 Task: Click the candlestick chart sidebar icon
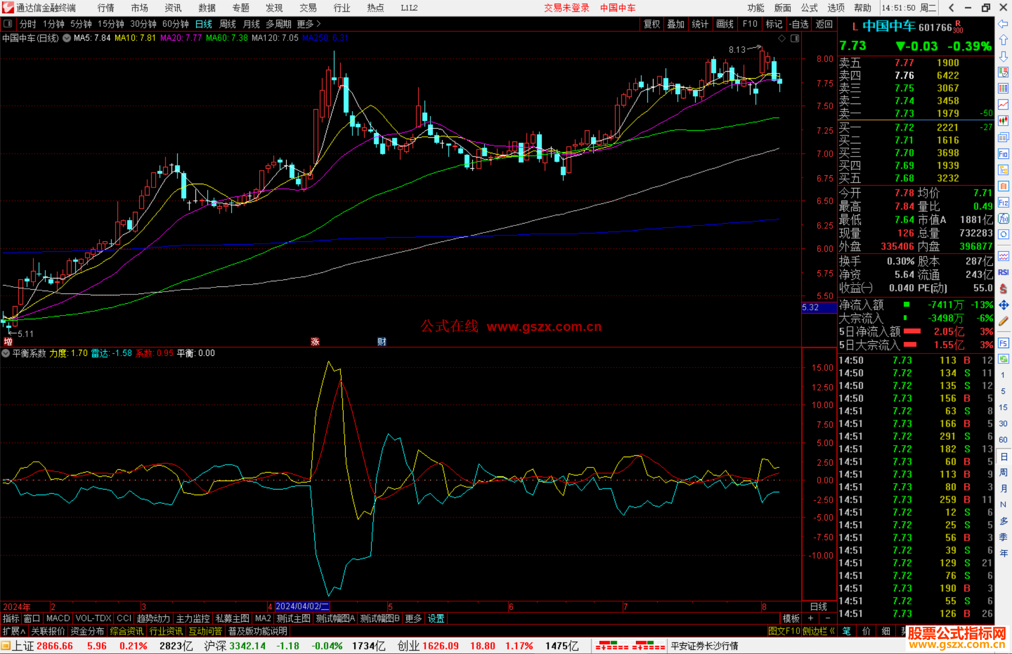(x=1003, y=121)
